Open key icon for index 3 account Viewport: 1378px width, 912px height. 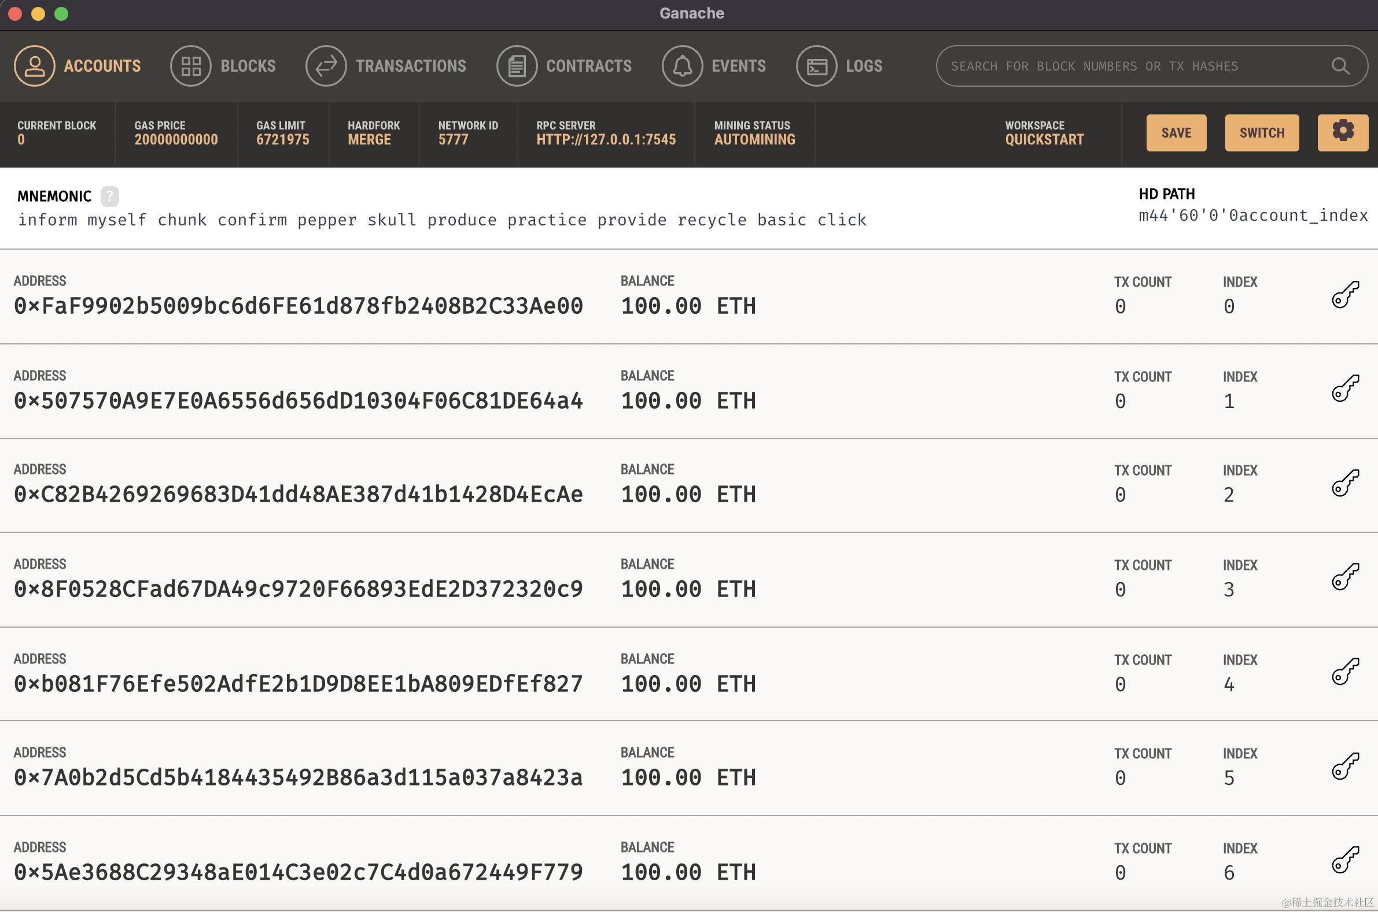point(1345,577)
